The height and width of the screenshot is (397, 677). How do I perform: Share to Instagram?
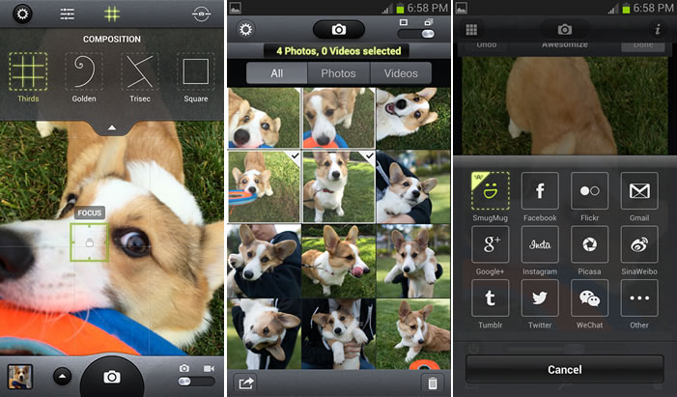540,250
